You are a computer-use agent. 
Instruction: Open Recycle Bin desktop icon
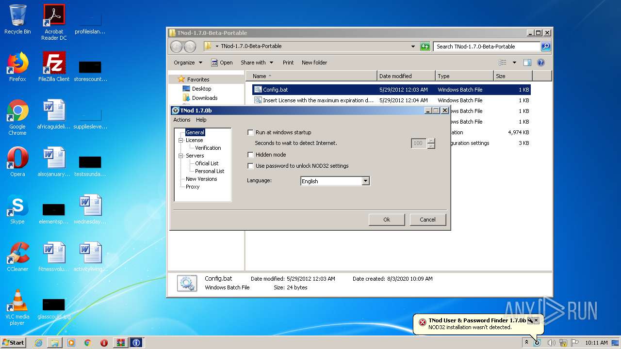17,19
